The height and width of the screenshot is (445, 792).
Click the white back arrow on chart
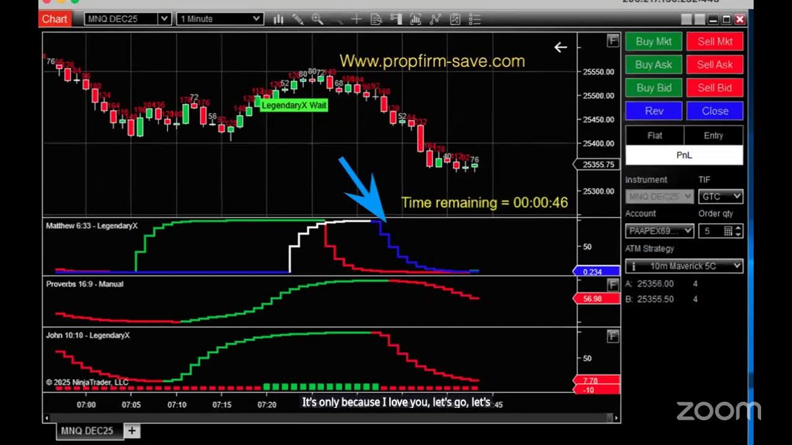tap(561, 47)
